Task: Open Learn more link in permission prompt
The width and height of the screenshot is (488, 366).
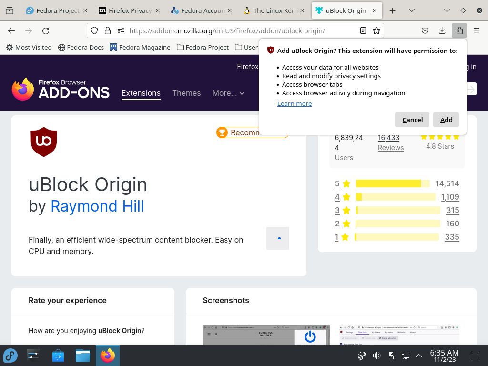Action: (295, 103)
